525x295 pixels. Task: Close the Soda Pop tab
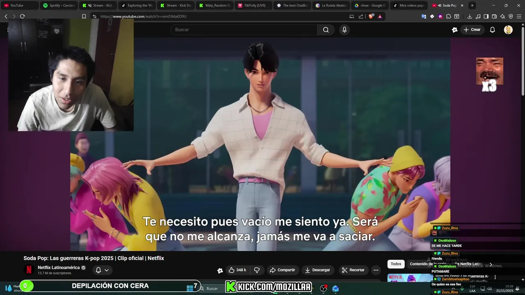pos(462,5)
